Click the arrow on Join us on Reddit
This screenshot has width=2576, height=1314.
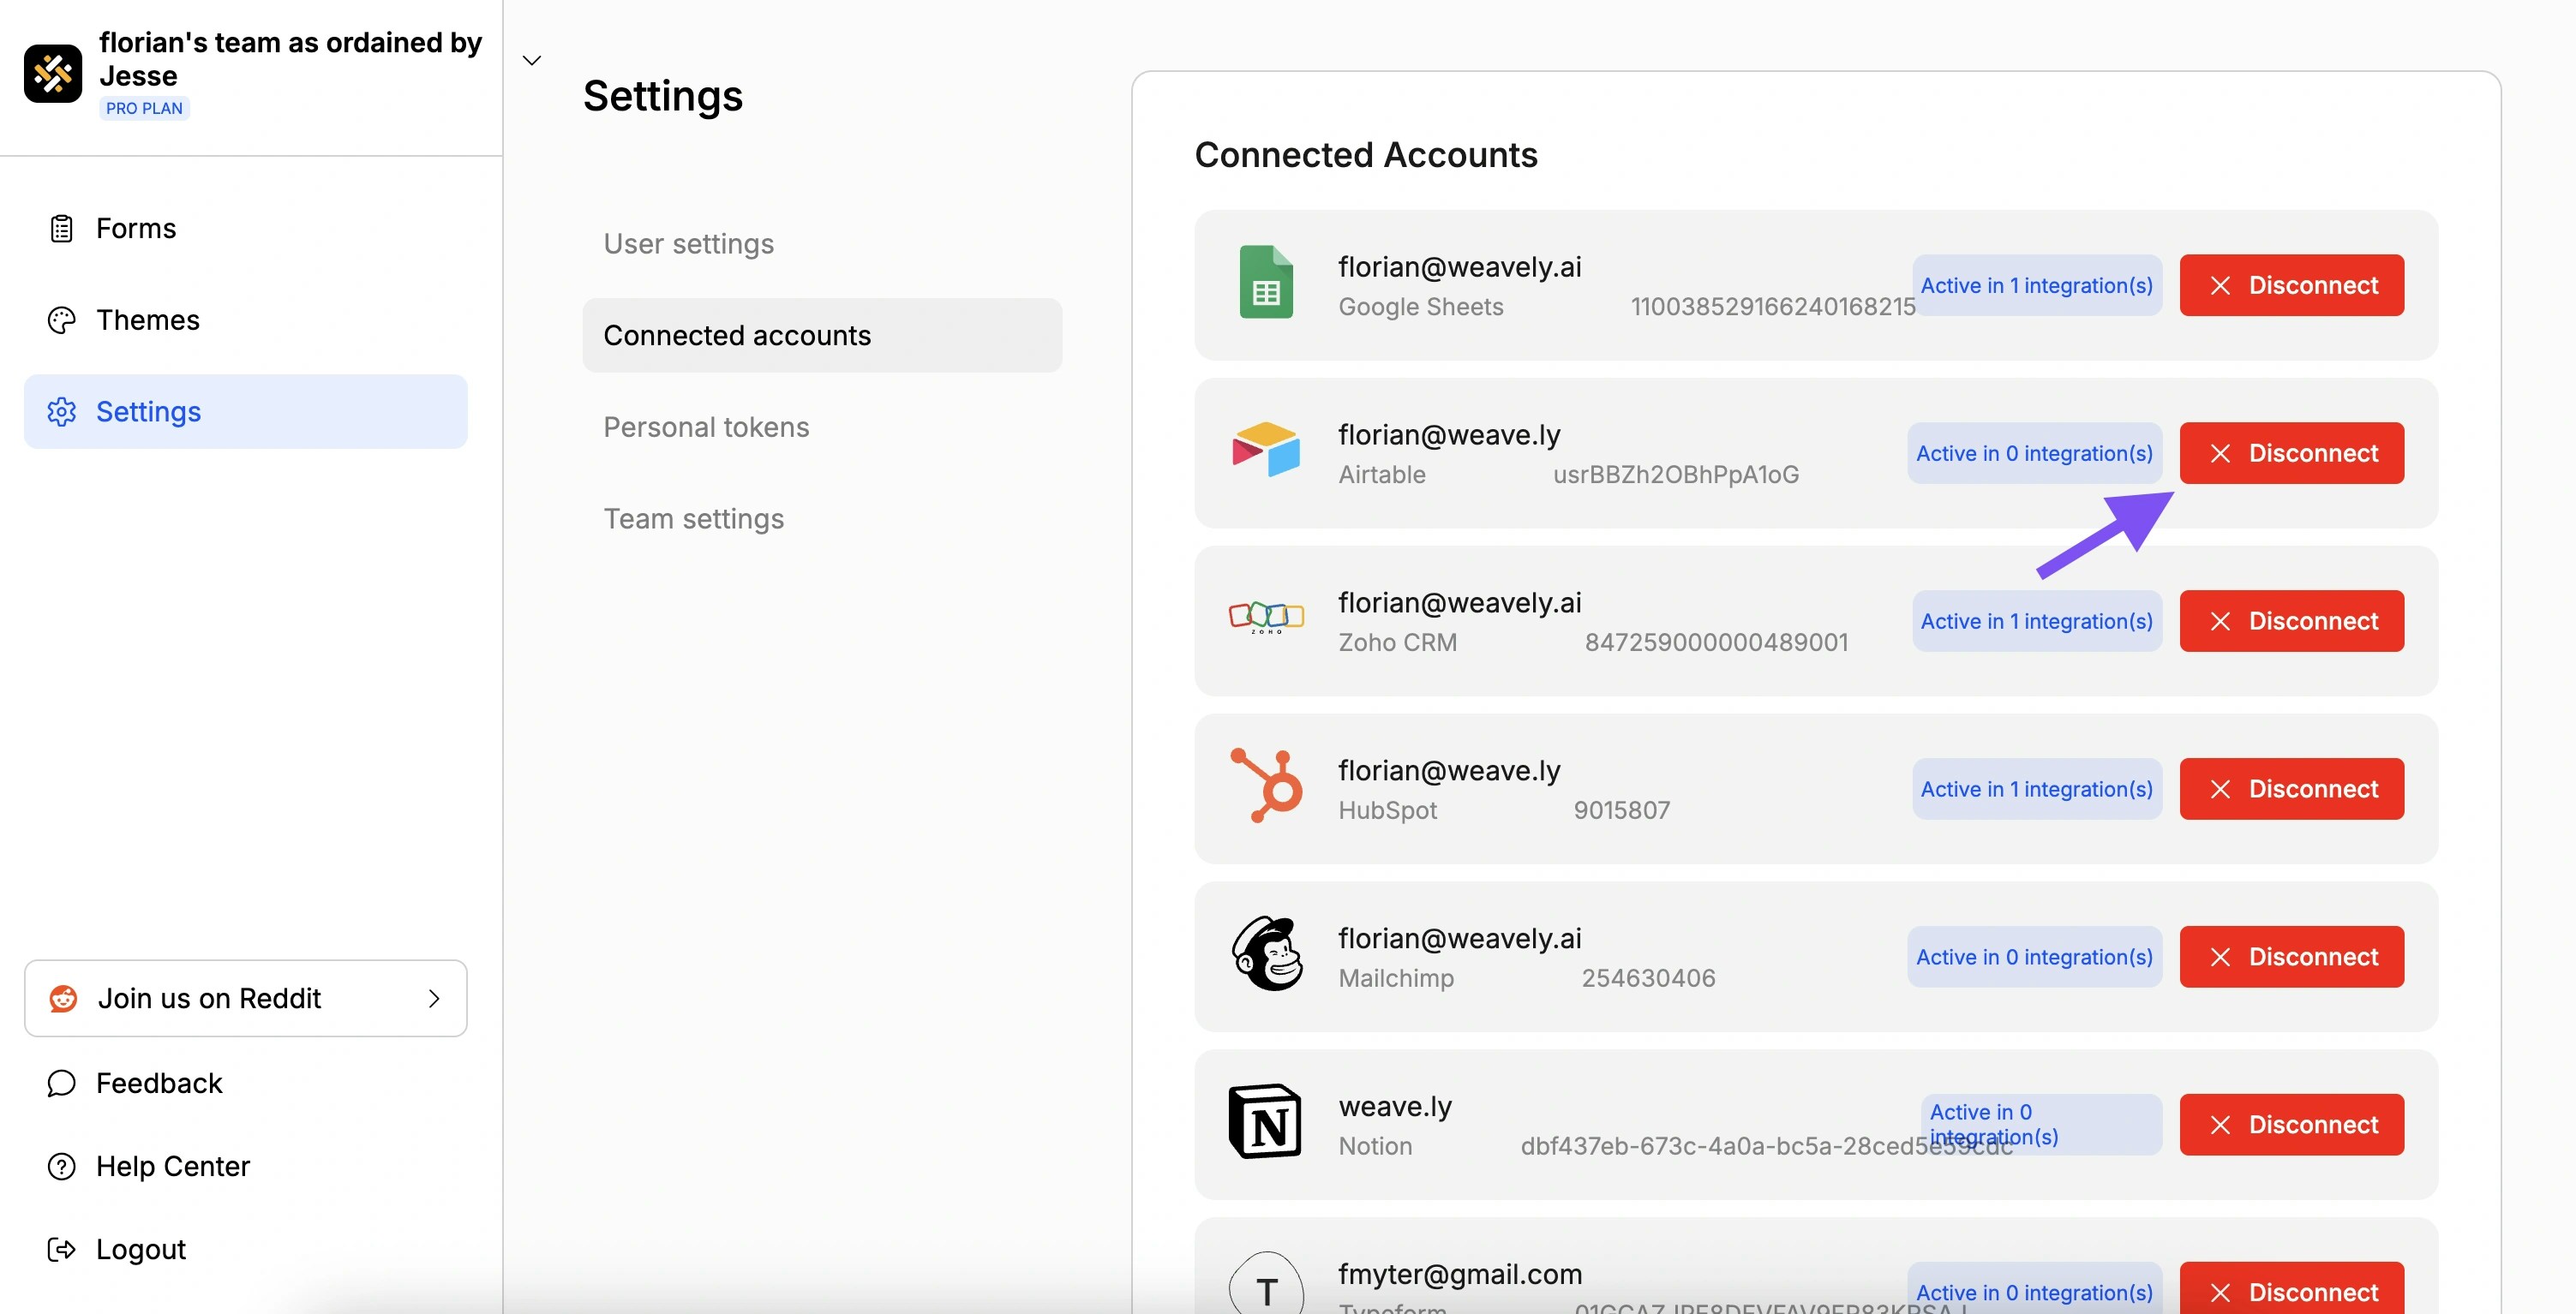pyautogui.click(x=433, y=997)
